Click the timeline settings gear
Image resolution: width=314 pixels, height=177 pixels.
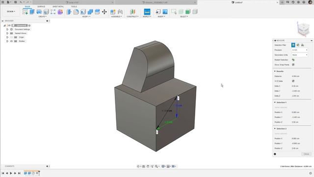coord(311,173)
